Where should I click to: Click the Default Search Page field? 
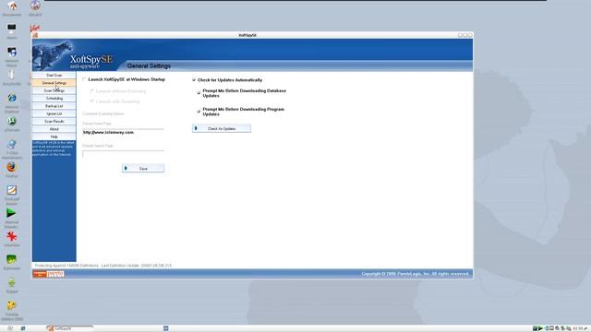(x=123, y=154)
